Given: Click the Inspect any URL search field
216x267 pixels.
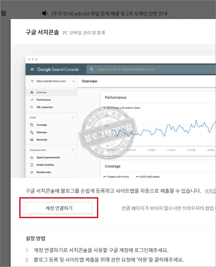Looking at the screenshot, I should point(151,69).
